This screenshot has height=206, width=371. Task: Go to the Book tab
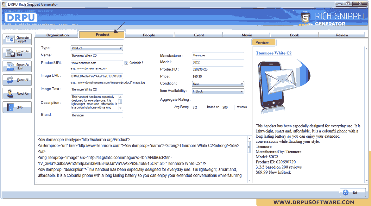(294, 35)
